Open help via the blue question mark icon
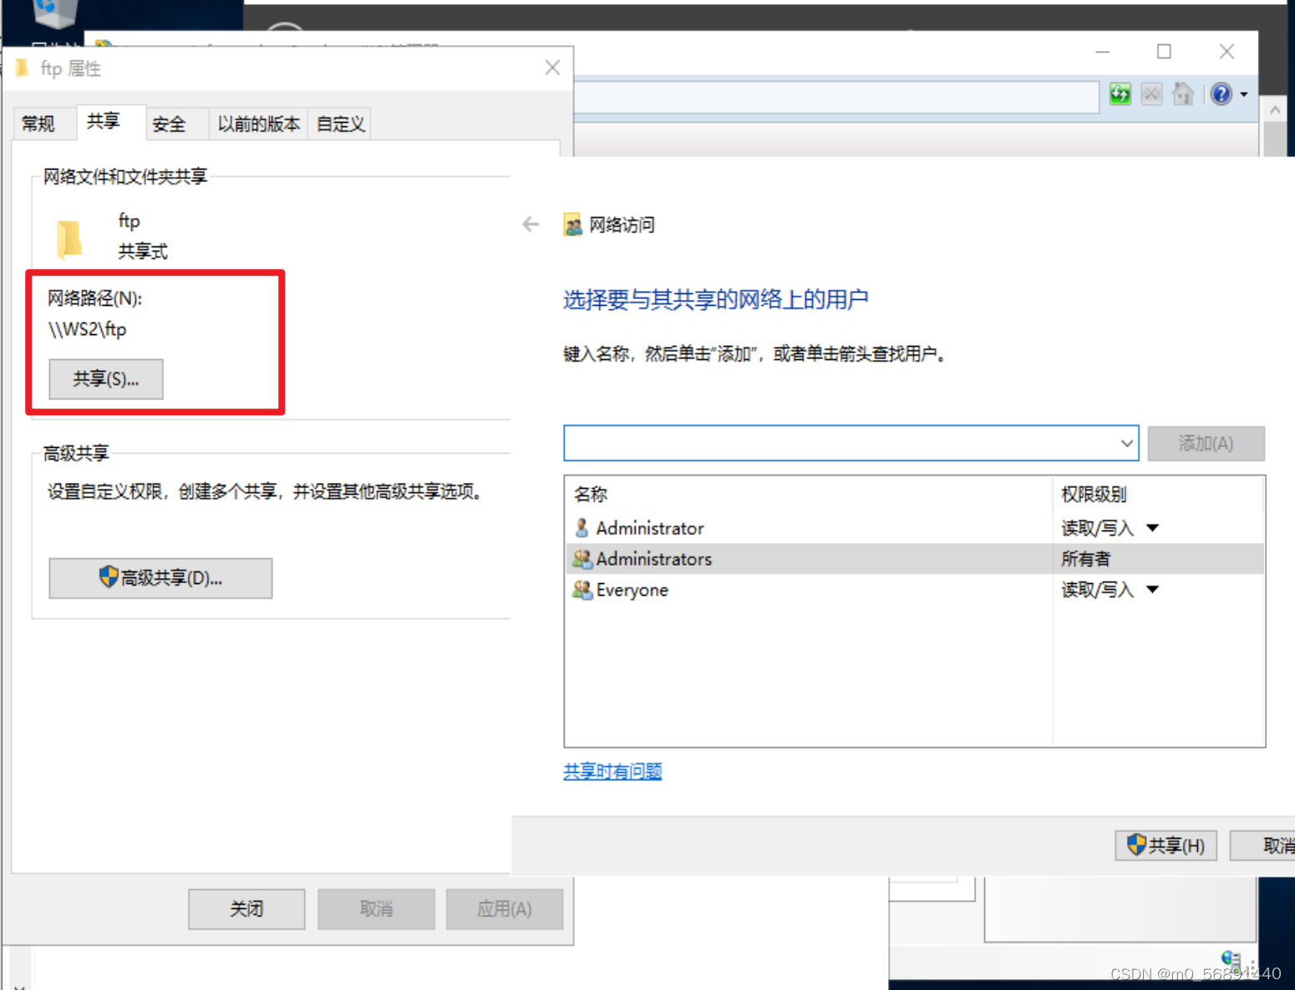Image resolution: width=1295 pixels, height=990 pixels. tap(1221, 94)
